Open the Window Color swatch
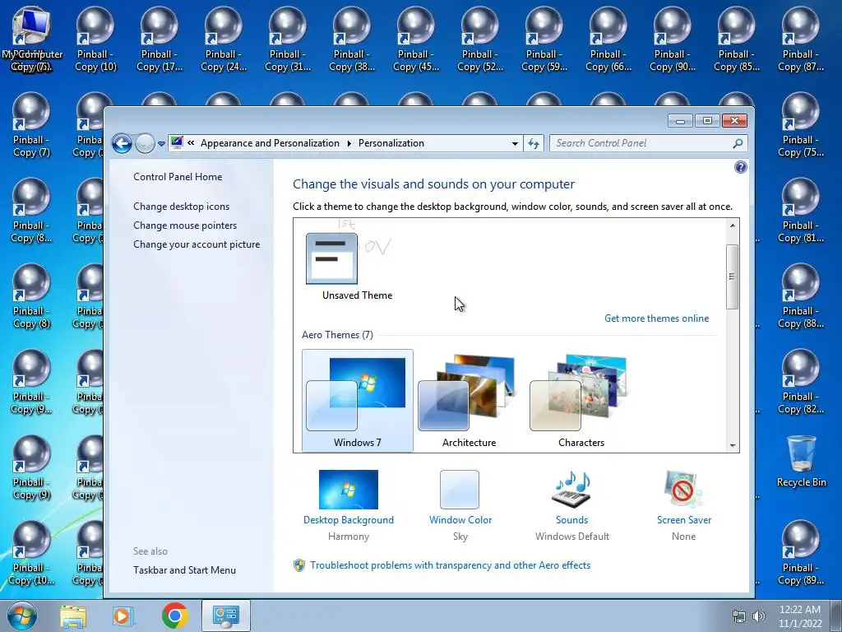The width and height of the screenshot is (842, 632). pyautogui.click(x=460, y=490)
